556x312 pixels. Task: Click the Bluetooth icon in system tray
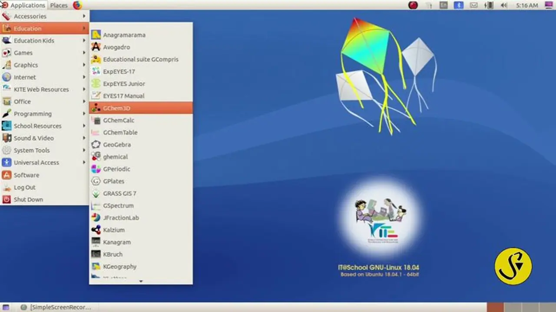click(x=458, y=5)
